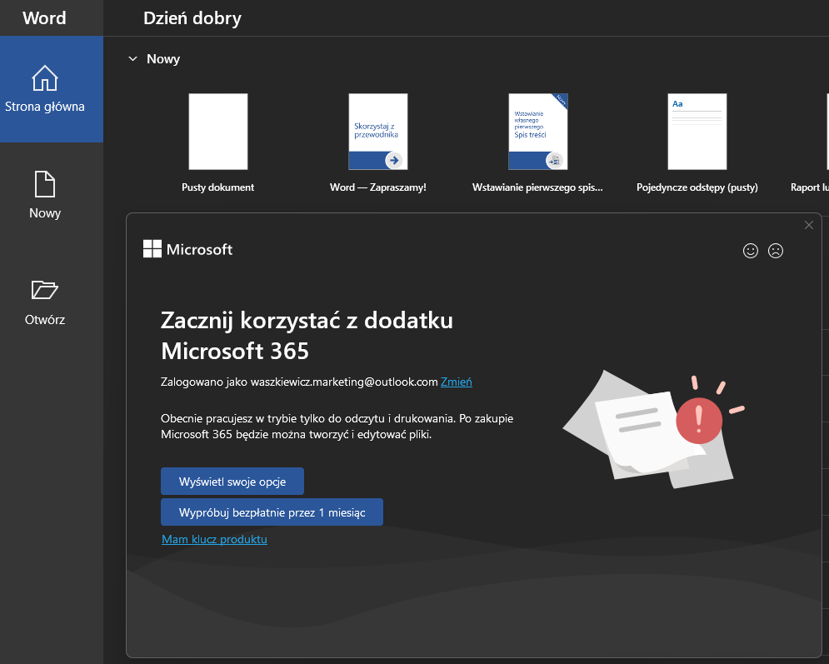Click the Zmień account link
Screen dimensions: 829x664
coord(457,382)
